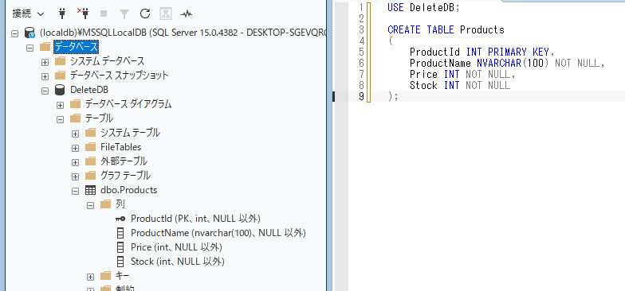Click the primary key icon beside ProductId
This screenshot has height=291, width=625.
pyautogui.click(x=120, y=218)
